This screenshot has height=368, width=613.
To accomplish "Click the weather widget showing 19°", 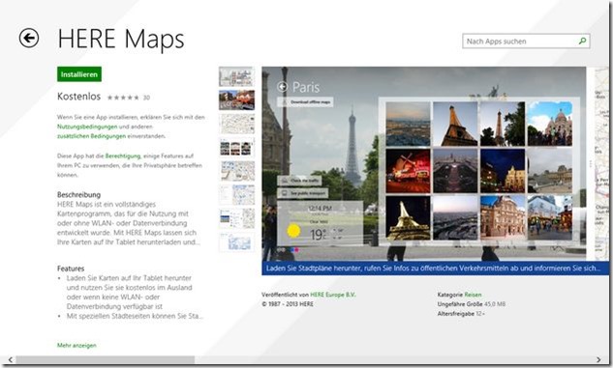I will (321, 223).
